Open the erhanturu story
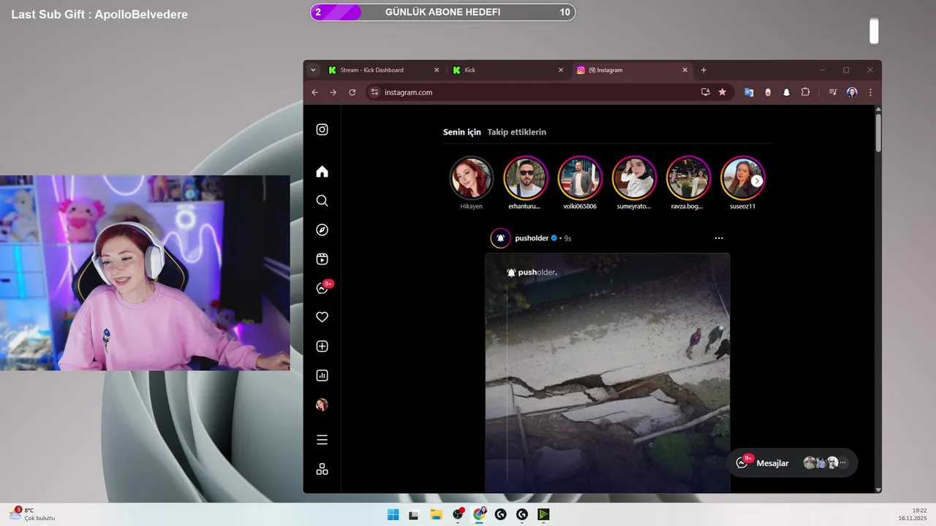The image size is (936, 526). pyautogui.click(x=525, y=178)
